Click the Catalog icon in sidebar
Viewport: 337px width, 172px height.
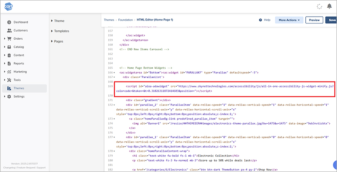coord(9,47)
